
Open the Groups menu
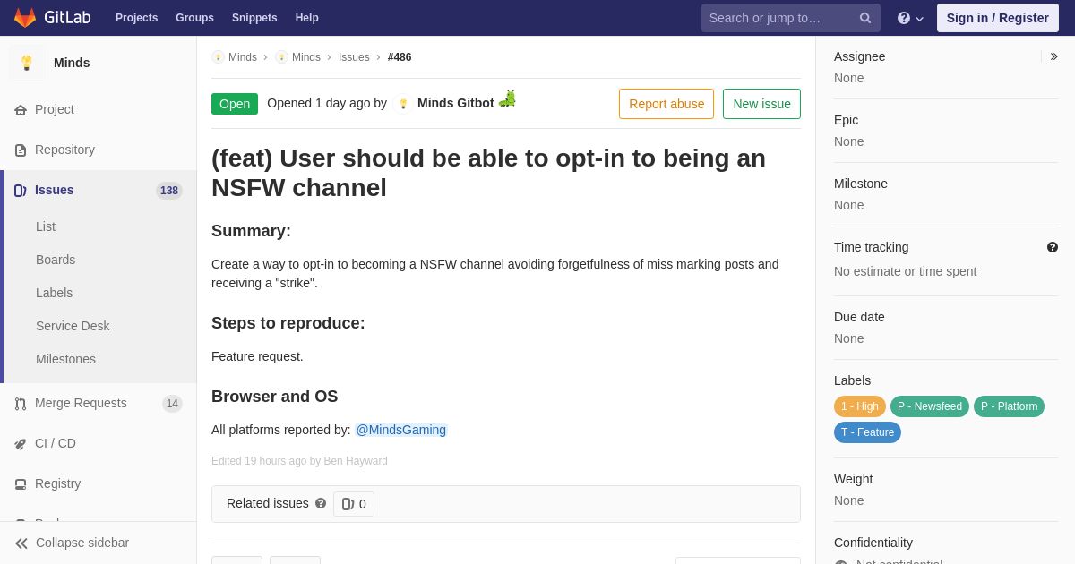[194, 18]
